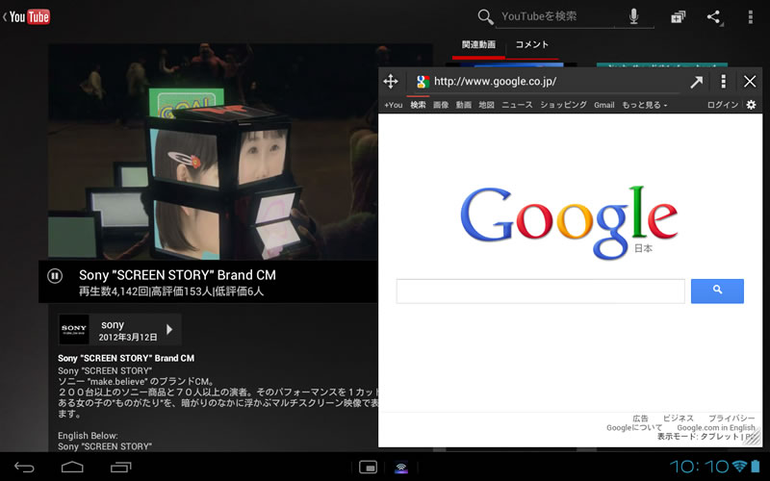Open Google settings gear icon

(751, 105)
